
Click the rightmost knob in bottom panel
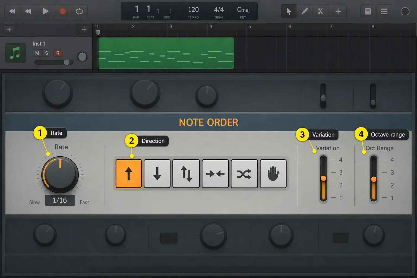(374, 235)
